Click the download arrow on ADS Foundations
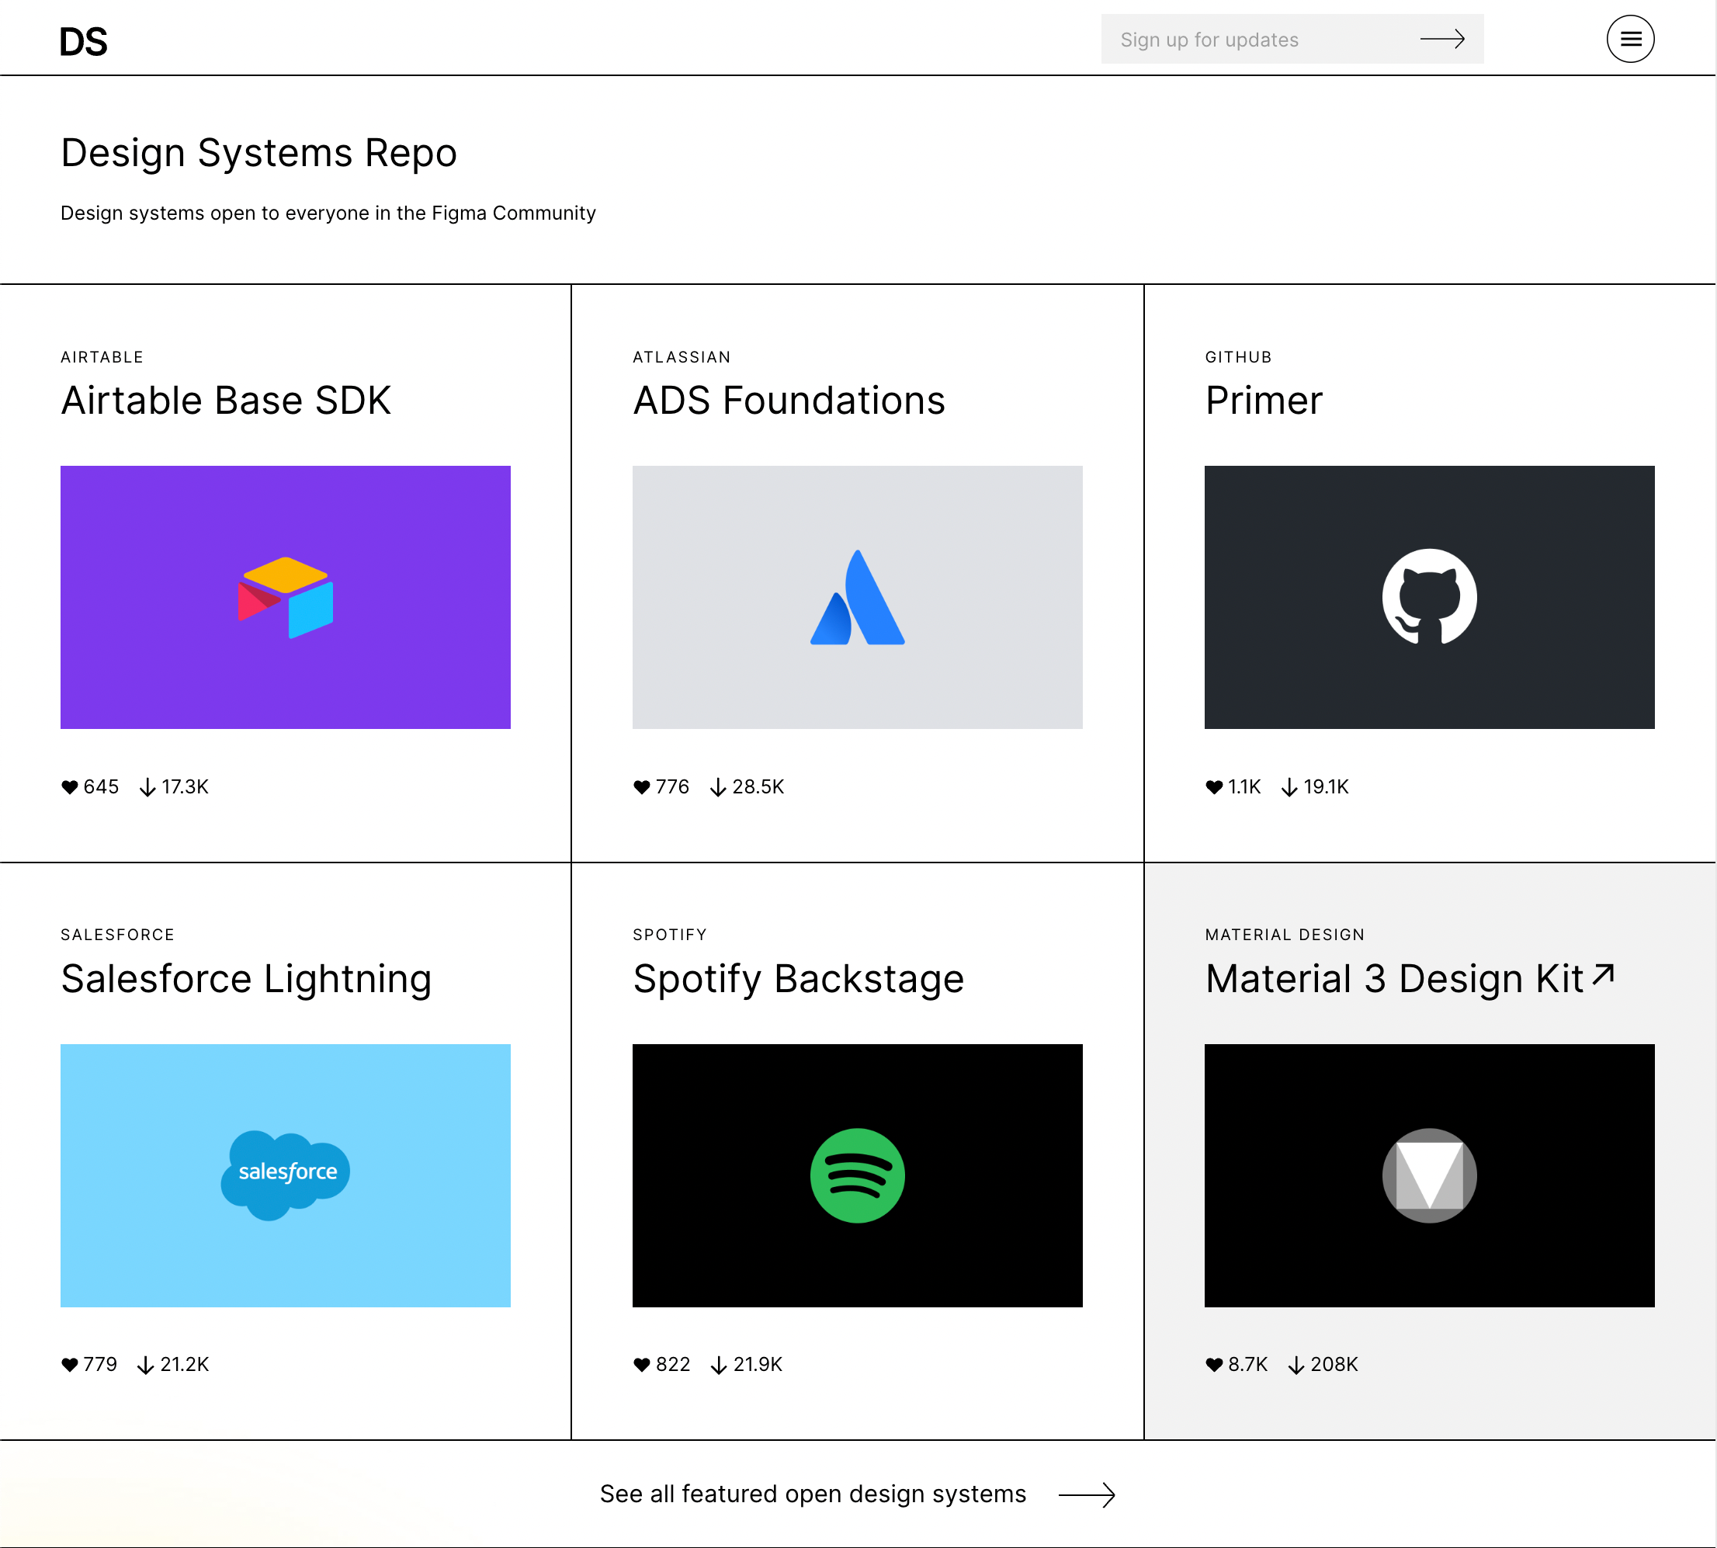1717x1548 pixels. (x=719, y=786)
